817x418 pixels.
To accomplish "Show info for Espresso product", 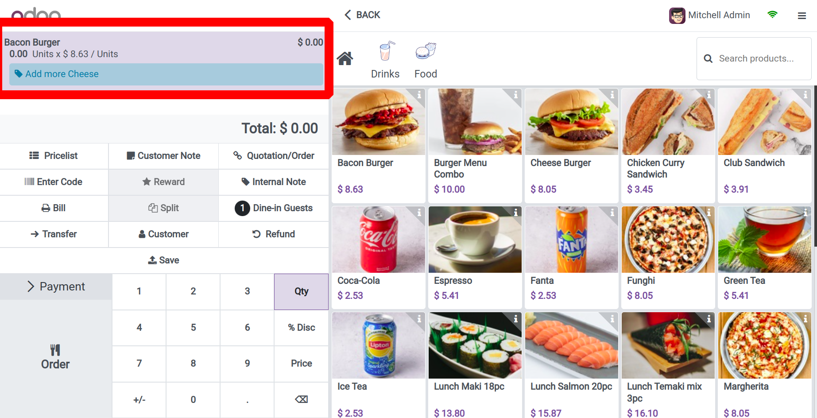I will [515, 213].
